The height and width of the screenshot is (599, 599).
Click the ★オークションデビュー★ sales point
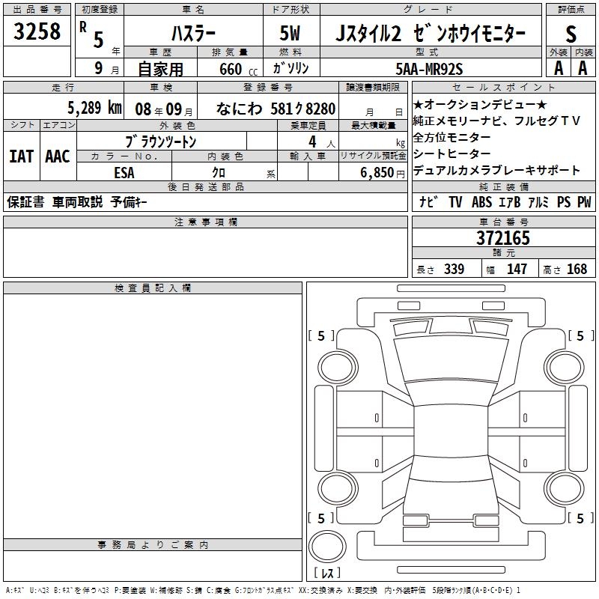(x=480, y=104)
